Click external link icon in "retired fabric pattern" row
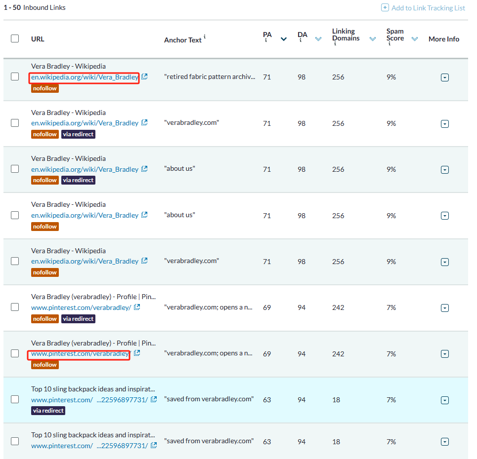Screen dimensions: 477x459 pyautogui.click(x=144, y=76)
